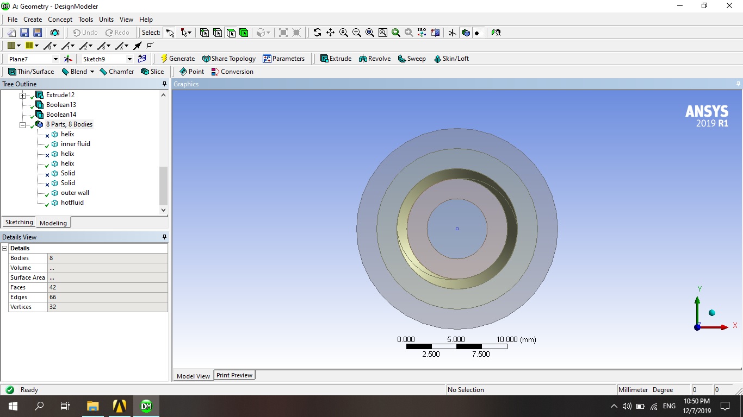Viewport: 743px width, 417px height.
Task: Toggle the edge selection filter
Action: pyautogui.click(x=218, y=33)
